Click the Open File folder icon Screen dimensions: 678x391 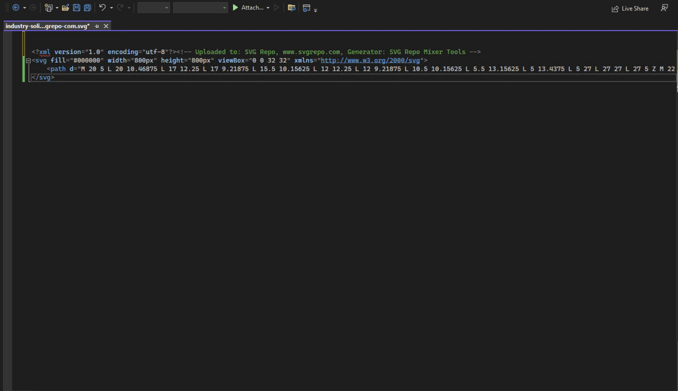tap(65, 8)
